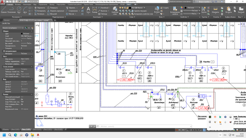Viewport: 246px width, 138px height.
Task: Click the black color swatch in layer dropdown
Action: (130, 8)
